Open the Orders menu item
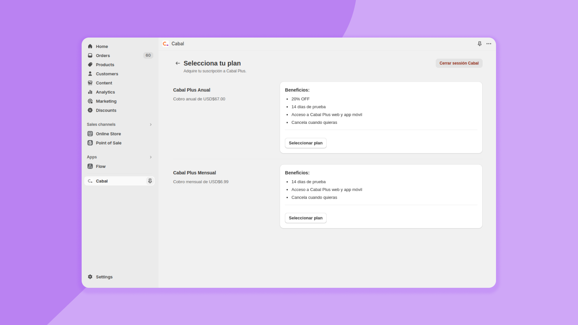This screenshot has width=578, height=325. pos(119,55)
